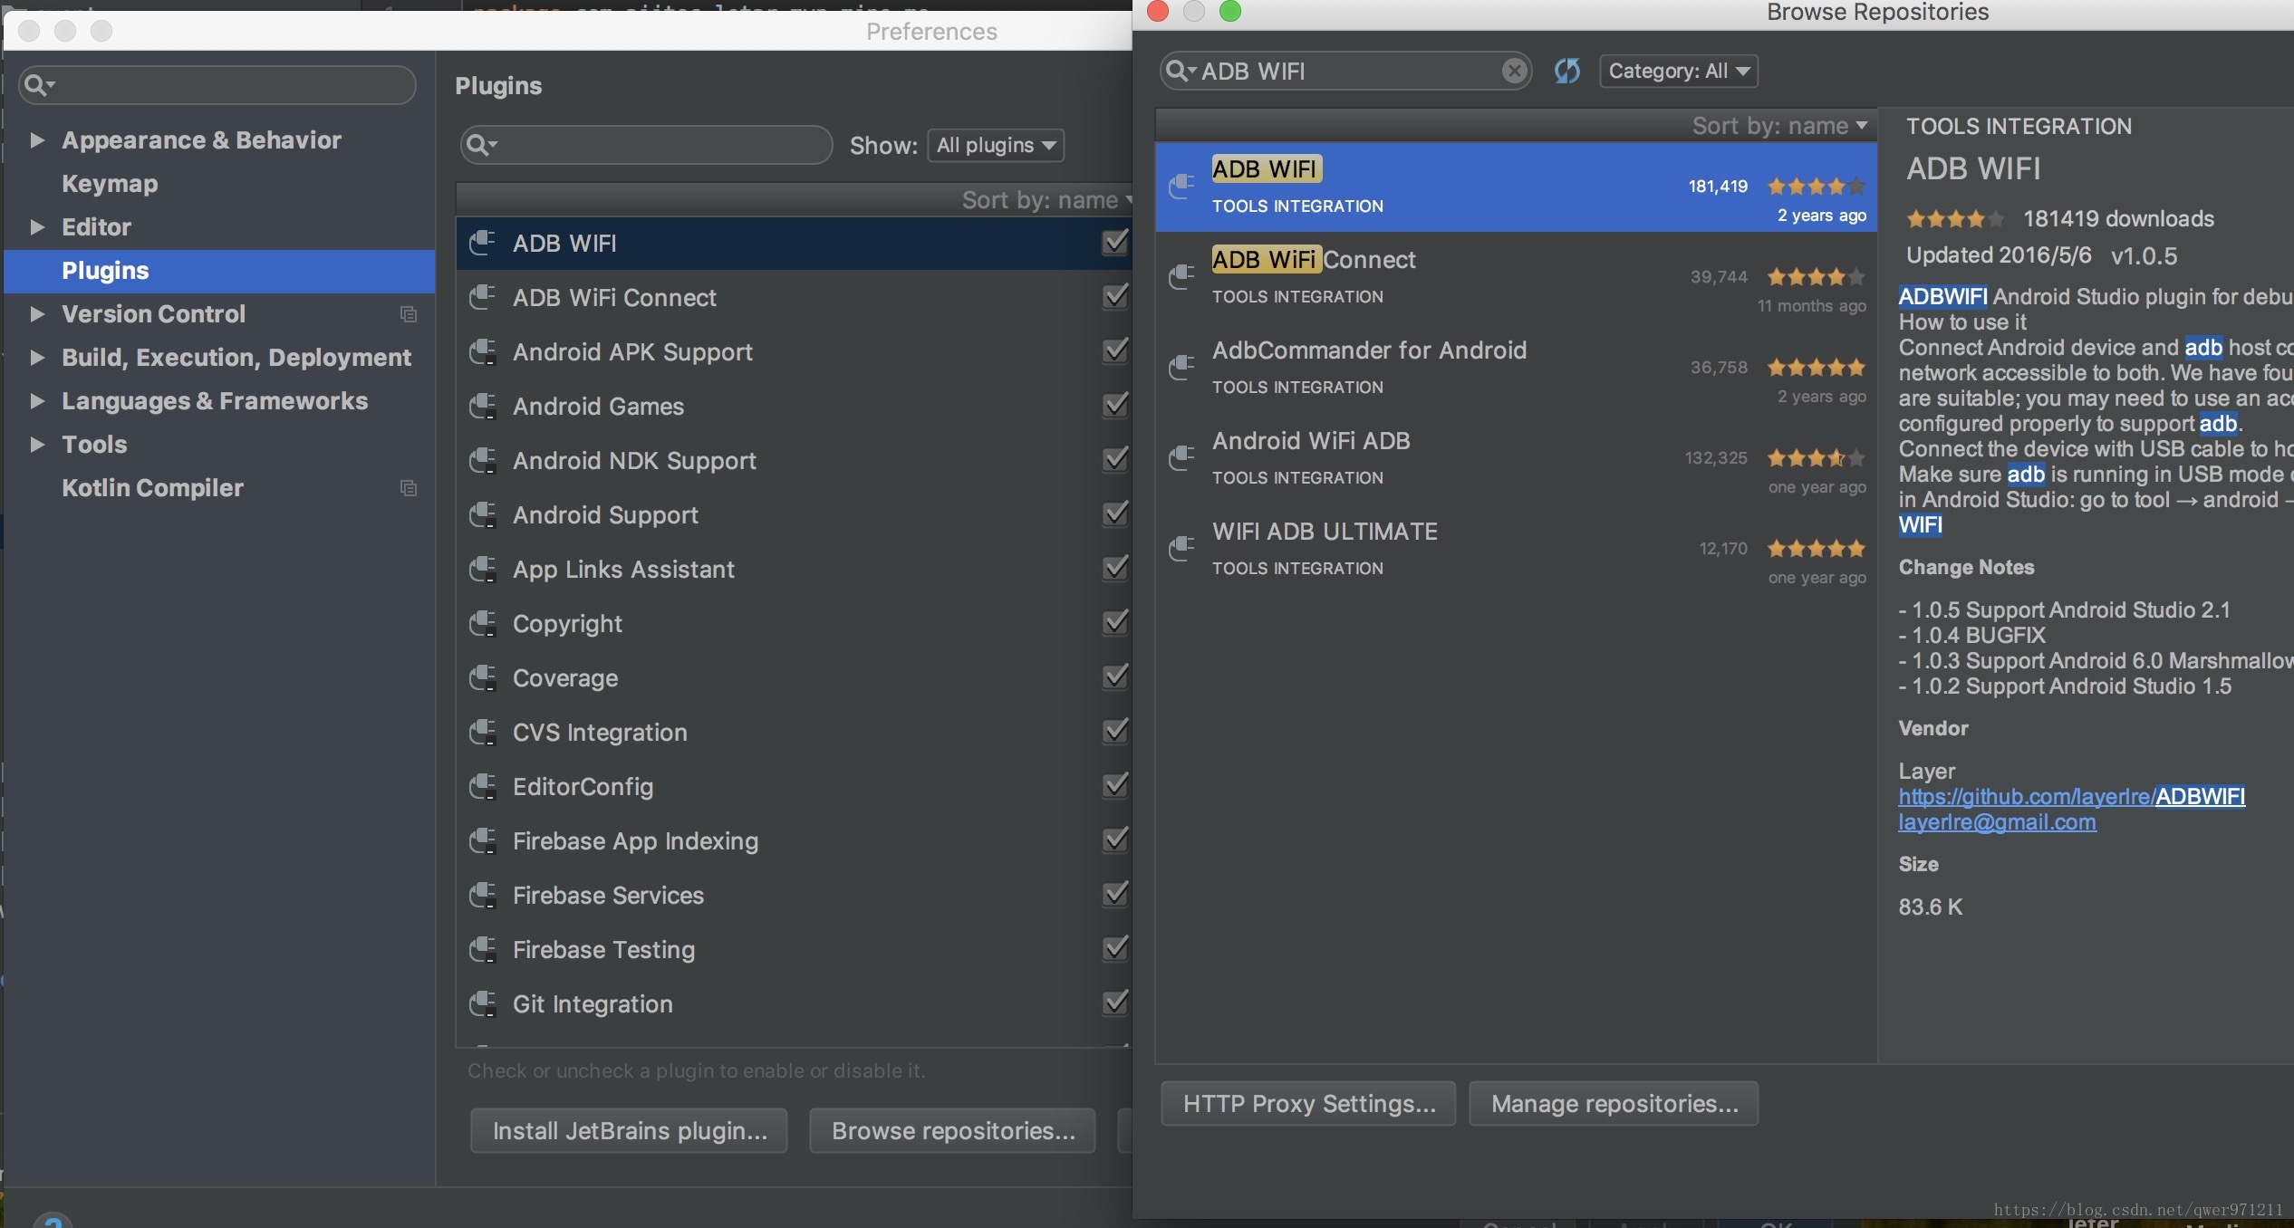Screen dimensions: 2294x1228
Task: Click the Preferences sidebar search magnifier icon
Action: 39,85
